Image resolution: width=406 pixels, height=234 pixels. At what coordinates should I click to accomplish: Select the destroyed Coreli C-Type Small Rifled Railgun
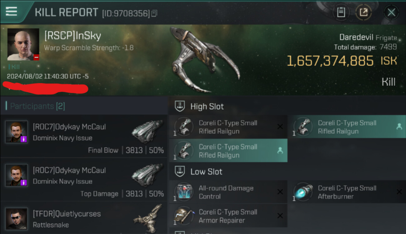(228, 127)
